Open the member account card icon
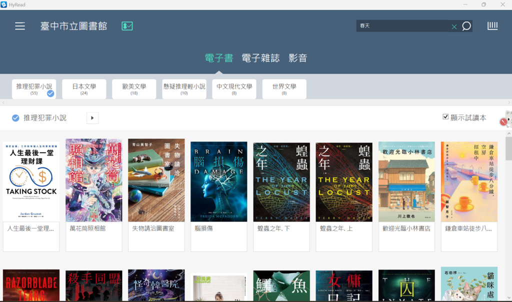Screen dimensions: 512x302 click(127, 26)
